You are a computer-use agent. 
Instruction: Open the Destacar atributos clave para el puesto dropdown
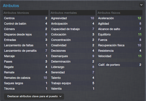pos(34,96)
